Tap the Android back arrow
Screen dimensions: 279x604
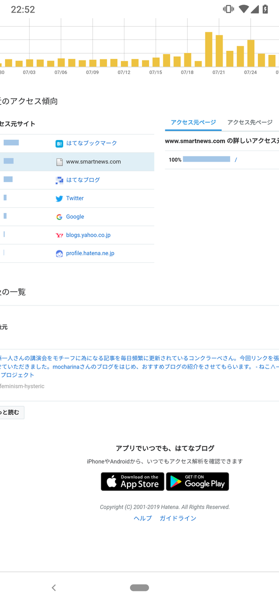[x=54, y=587]
